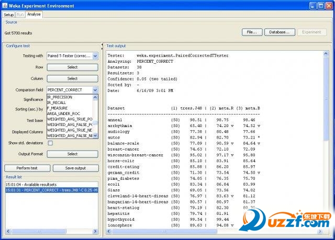
Task: Select the Analyse tab
Action: tap(34, 14)
